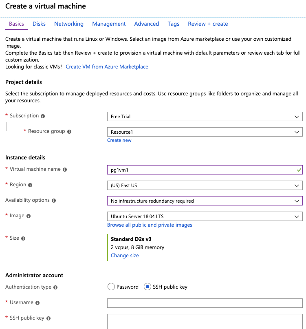Switch to the Networking tab
306x329 pixels.
[x=69, y=24]
